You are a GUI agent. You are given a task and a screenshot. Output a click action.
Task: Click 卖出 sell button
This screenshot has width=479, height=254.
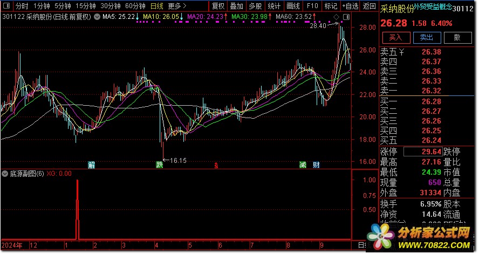(427, 38)
